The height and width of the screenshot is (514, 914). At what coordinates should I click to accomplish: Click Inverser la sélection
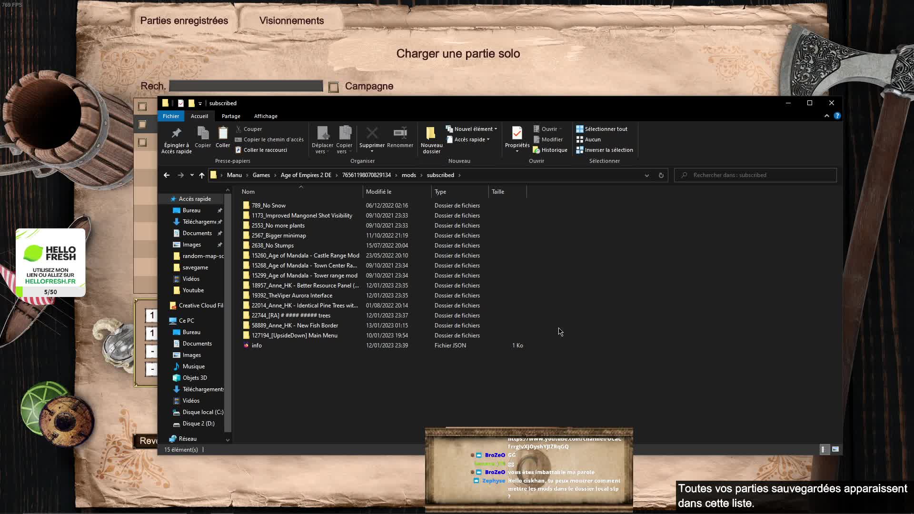[605, 150]
